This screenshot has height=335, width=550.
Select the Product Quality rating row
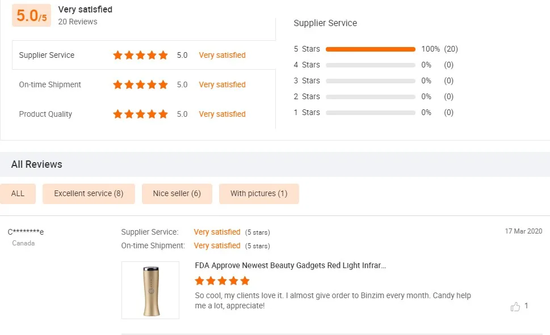(144, 114)
